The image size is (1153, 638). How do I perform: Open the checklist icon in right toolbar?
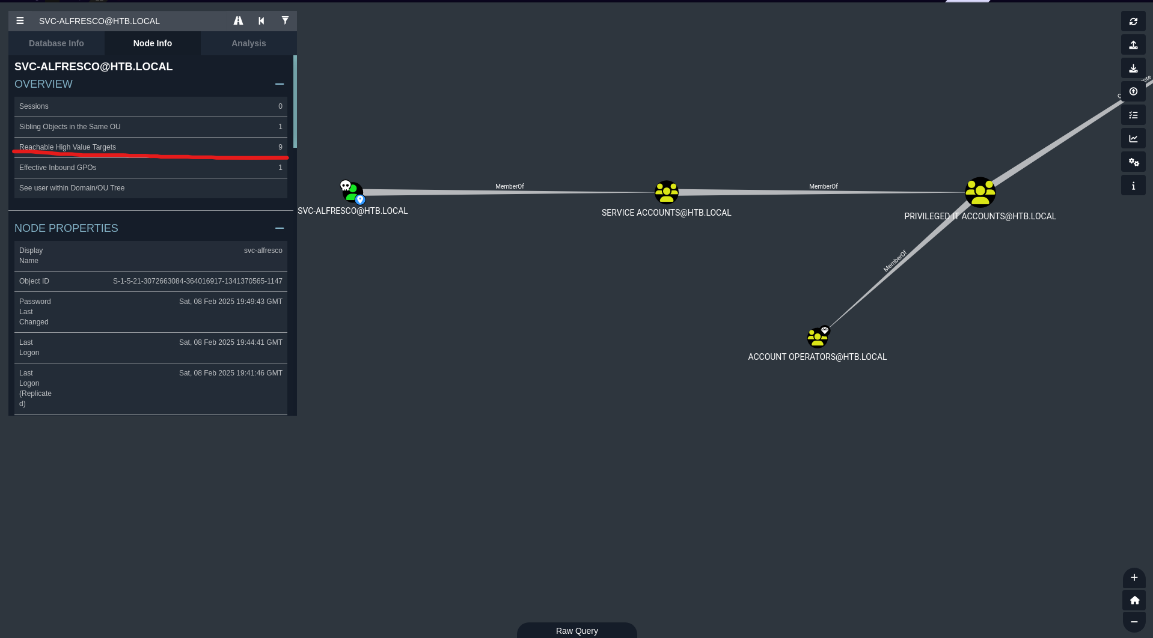pos(1133,115)
